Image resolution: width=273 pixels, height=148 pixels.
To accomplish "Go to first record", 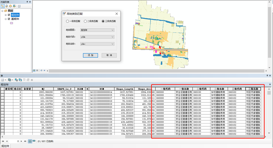I will [x=3, y=141].
